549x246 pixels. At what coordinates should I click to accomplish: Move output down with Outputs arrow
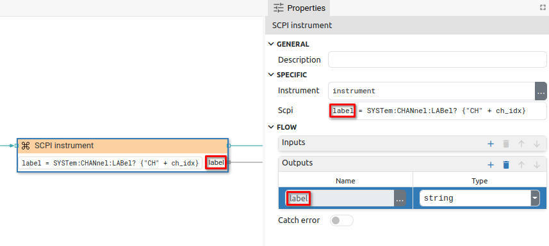tap(536, 165)
